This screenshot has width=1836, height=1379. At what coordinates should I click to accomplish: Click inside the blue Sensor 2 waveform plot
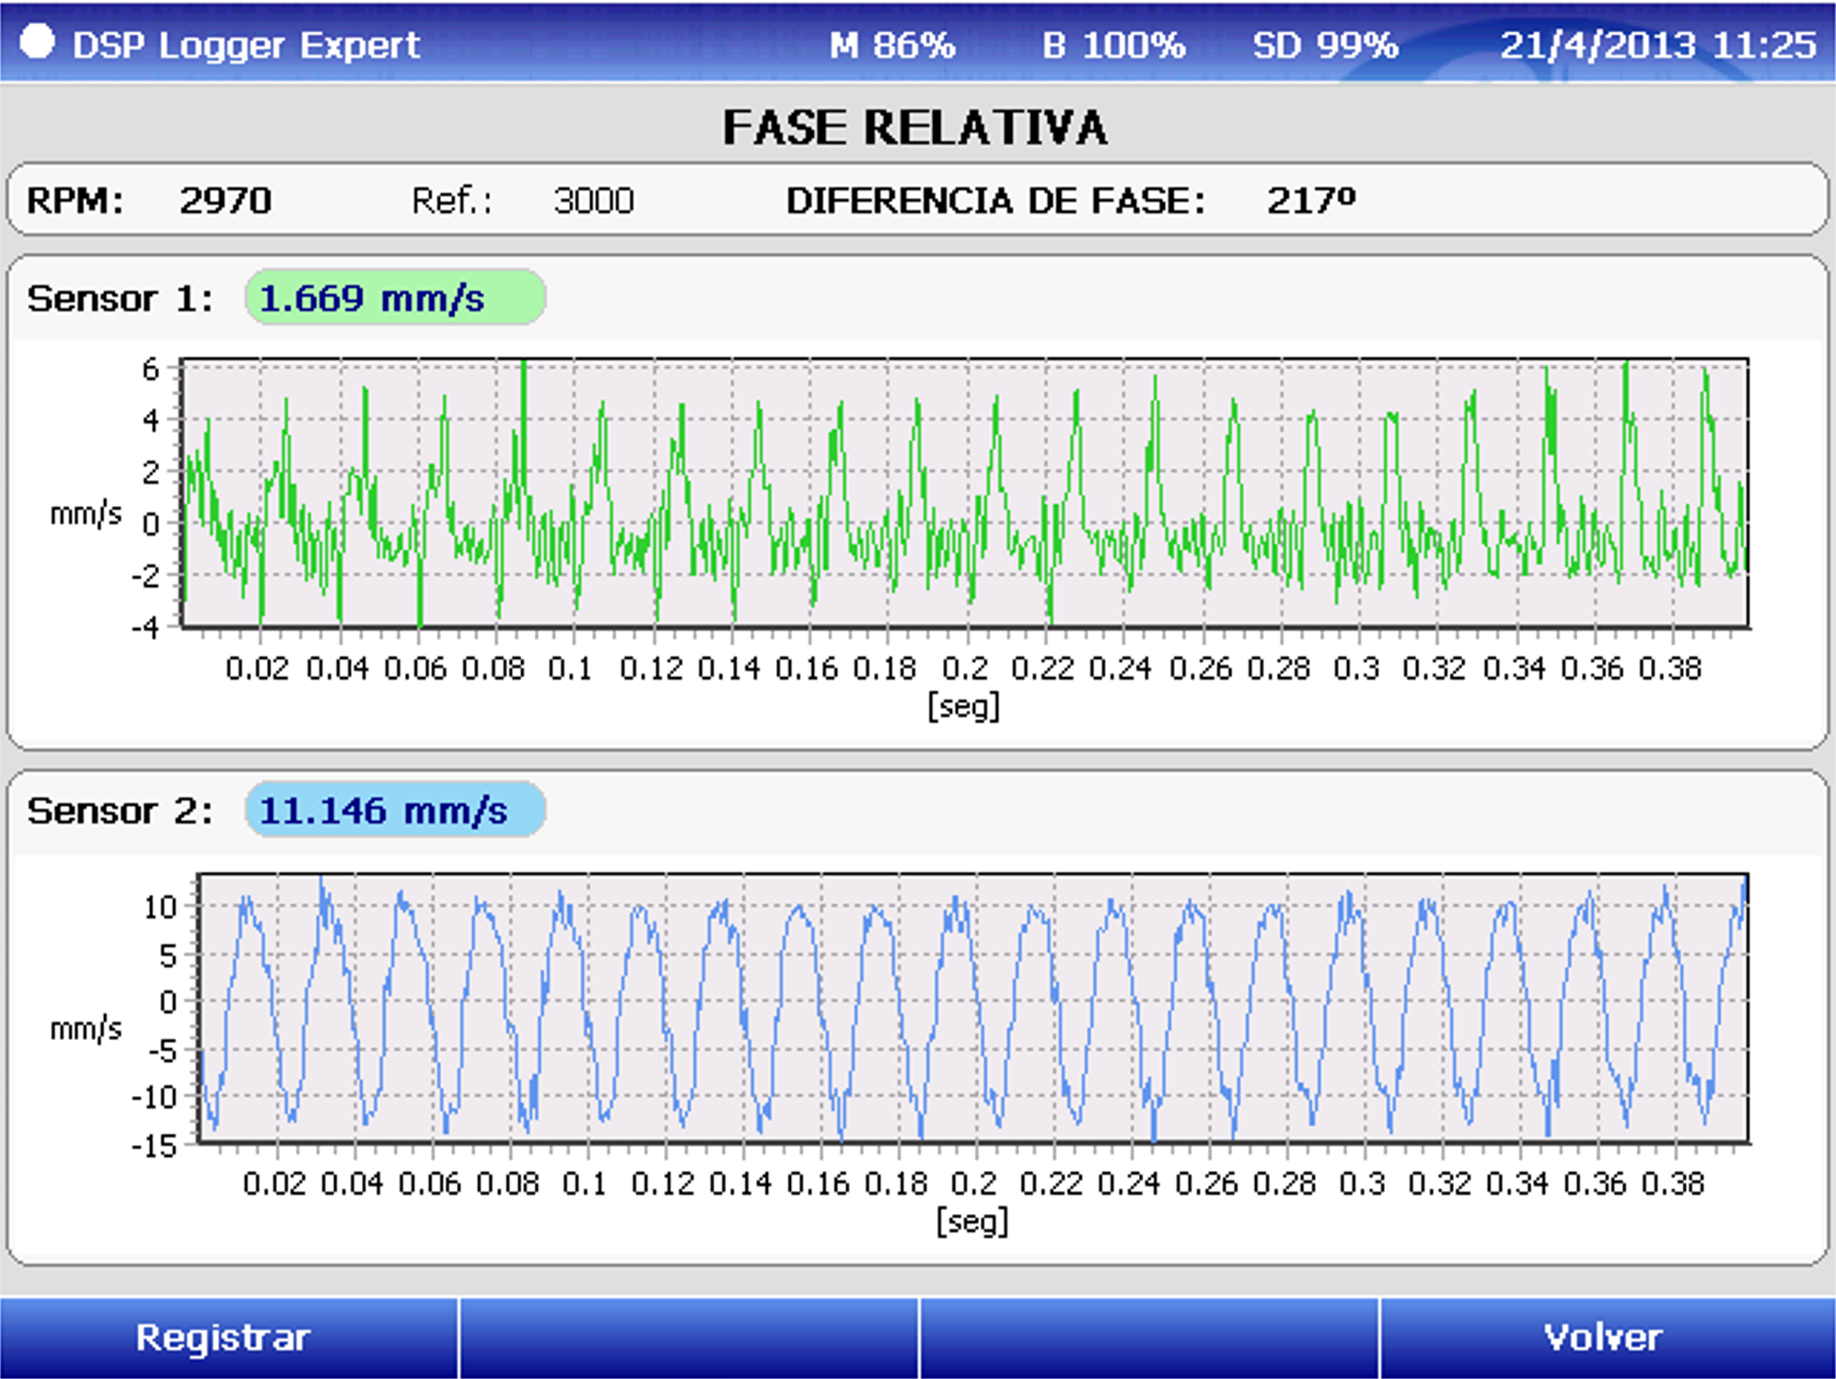tap(972, 1008)
